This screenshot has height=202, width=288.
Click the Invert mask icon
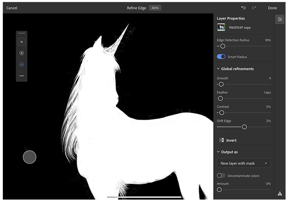click(x=221, y=140)
